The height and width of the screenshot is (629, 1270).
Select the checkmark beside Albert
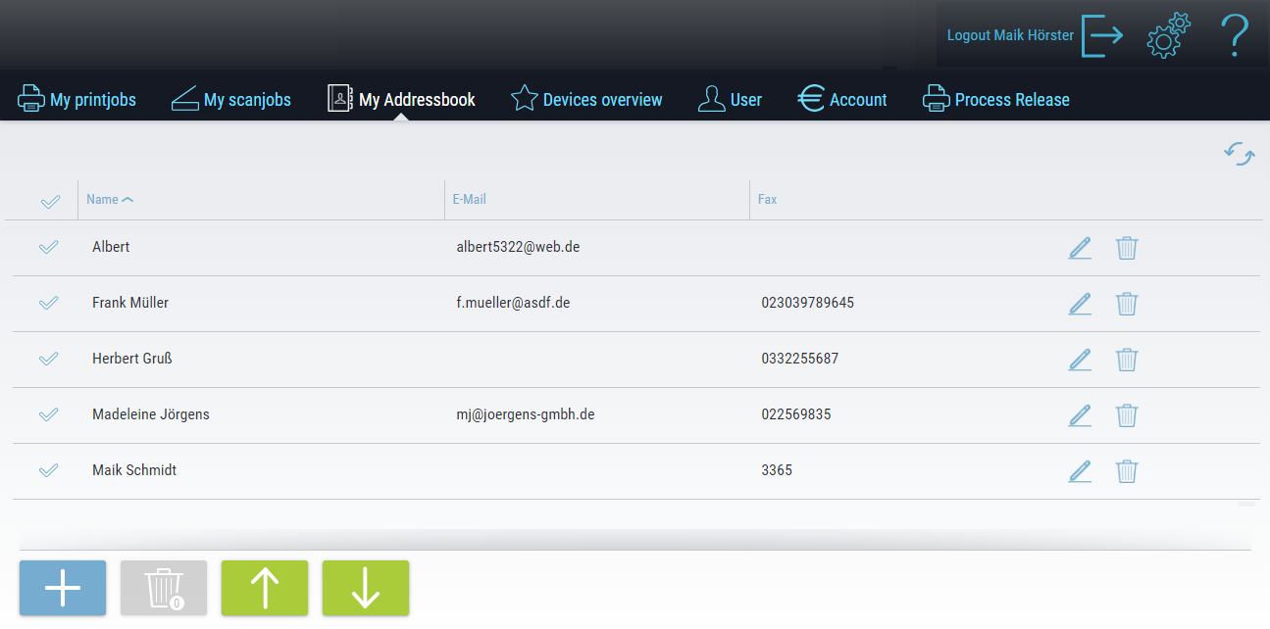(49, 247)
